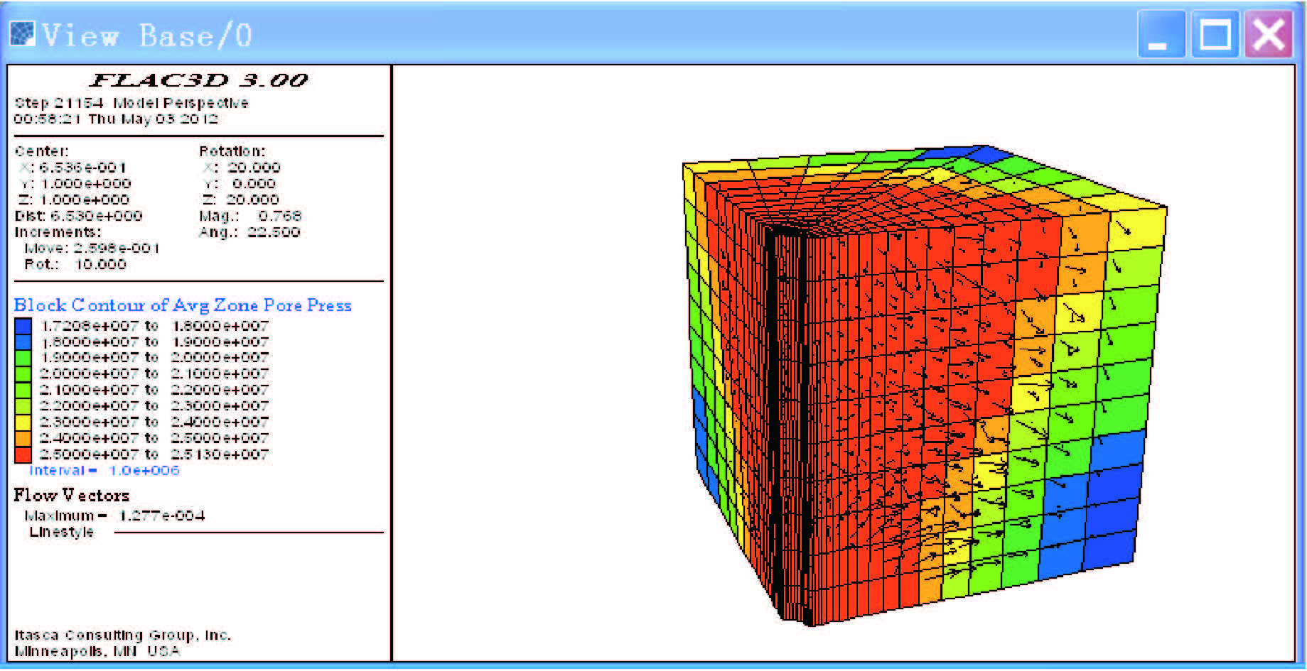Click the Rotation X value 20.000

tap(253, 168)
